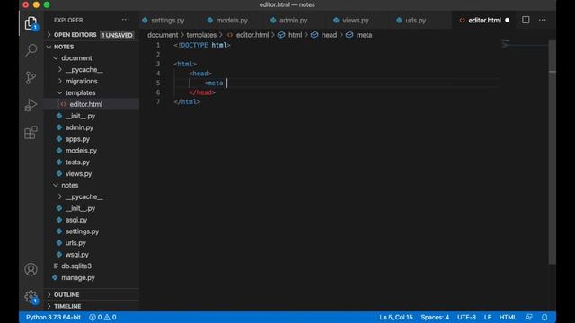This screenshot has height=323, width=575.
Task: Open manage.py in the file tree
Action: tap(92, 277)
